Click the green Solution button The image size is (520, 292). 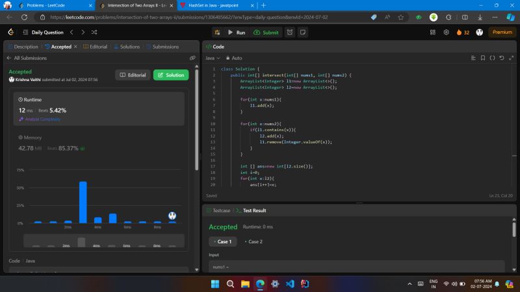tap(171, 75)
